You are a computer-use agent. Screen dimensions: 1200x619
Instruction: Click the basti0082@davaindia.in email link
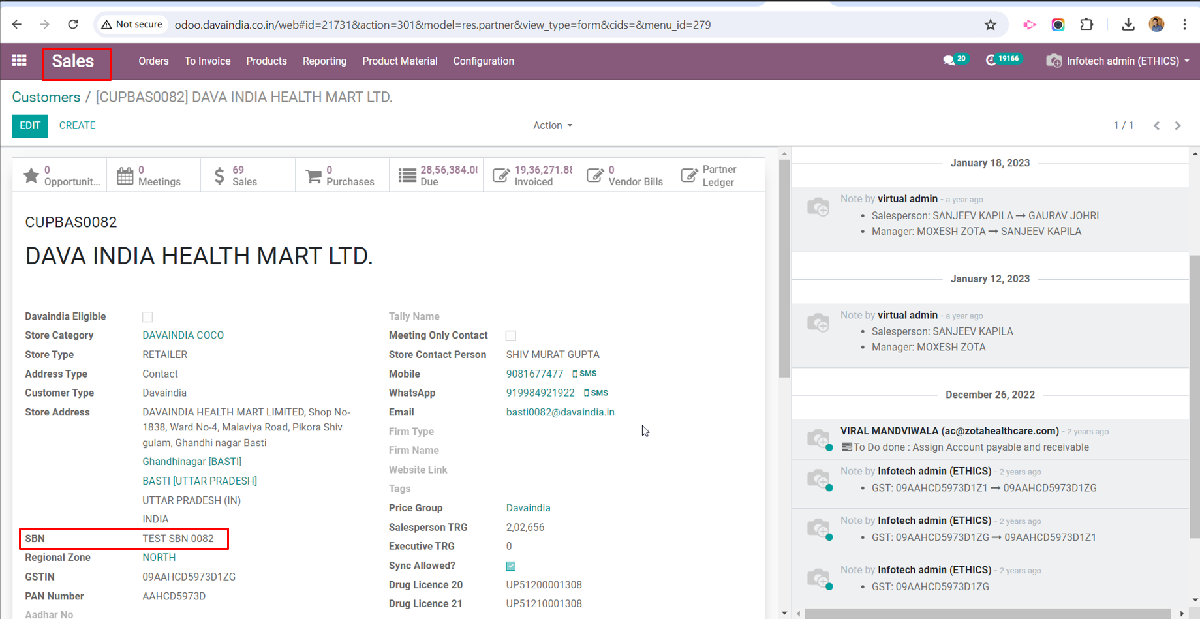click(x=560, y=412)
